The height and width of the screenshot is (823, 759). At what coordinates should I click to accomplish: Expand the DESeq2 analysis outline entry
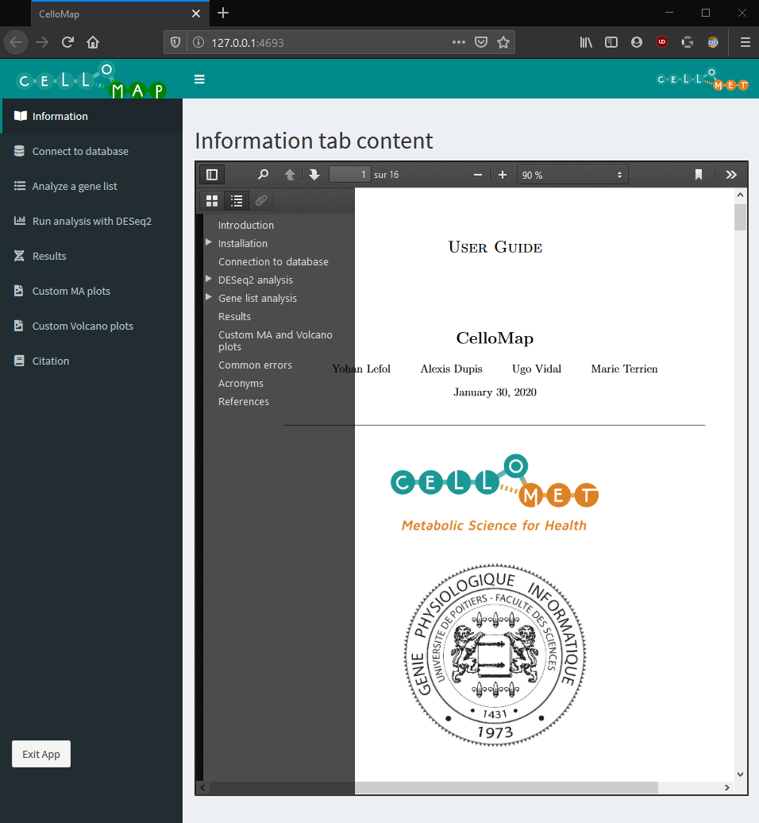[209, 280]
